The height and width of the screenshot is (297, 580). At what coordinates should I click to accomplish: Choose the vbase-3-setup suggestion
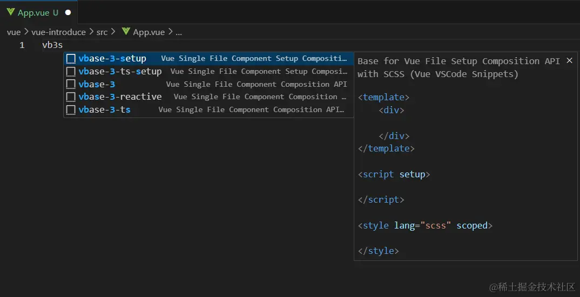tap(208, 59)
